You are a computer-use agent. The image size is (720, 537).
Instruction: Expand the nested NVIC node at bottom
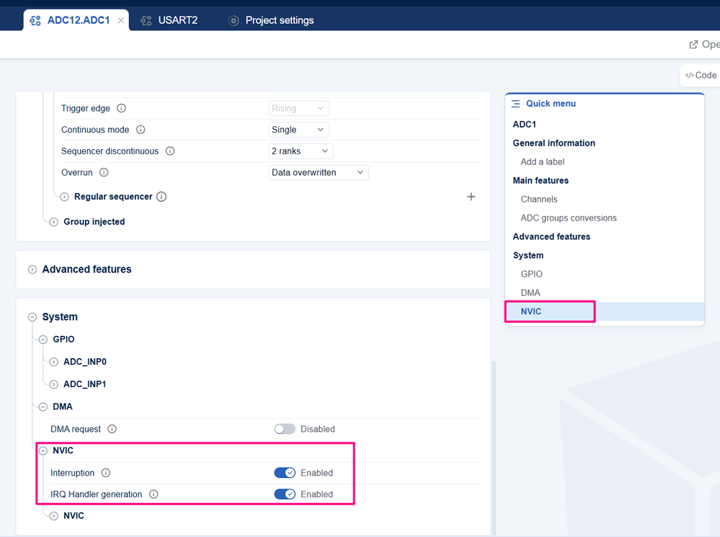point(54,516)
